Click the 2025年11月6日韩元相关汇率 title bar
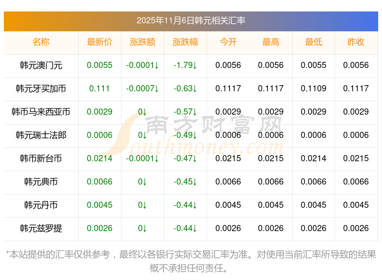Viewport: 382px width, 280px height. pyautogui.click(x=191, y=21)
